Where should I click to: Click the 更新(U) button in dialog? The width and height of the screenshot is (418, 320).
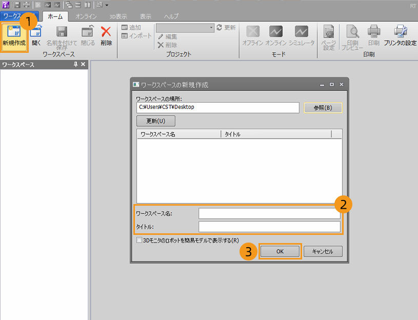[x=156, y=121]
